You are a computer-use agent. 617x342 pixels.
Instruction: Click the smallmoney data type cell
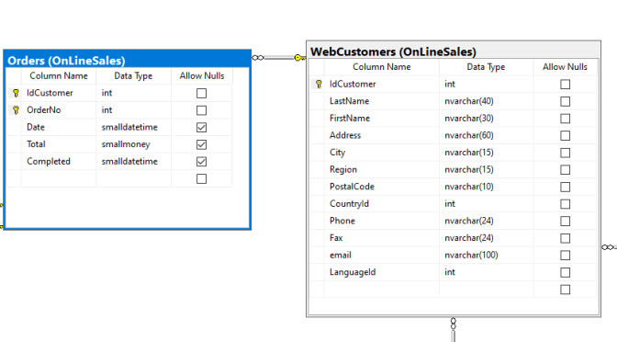133,144
